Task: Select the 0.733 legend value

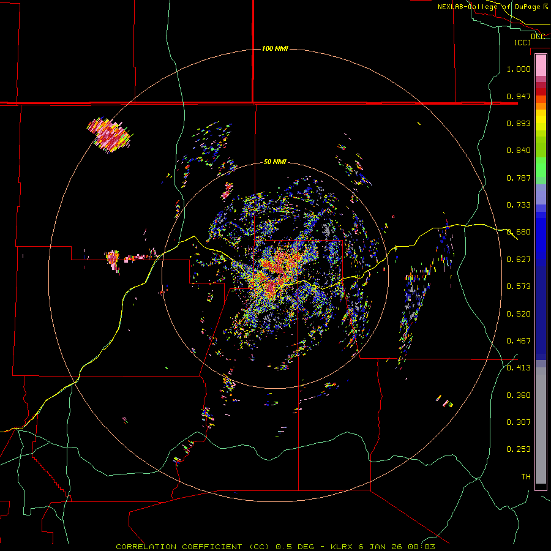Action: pos(519,205)
